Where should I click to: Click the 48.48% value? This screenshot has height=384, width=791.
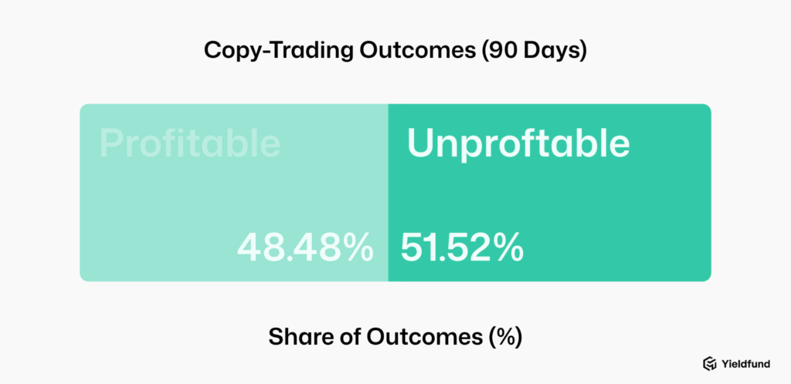[305, 248]
